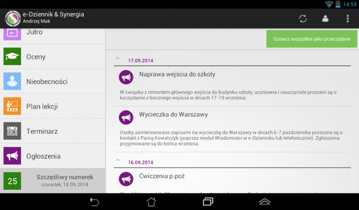Tap the gray Terminarz calendar icon
Image resolution: width=359 pixels, height=210 pixels.
(12, 131)
